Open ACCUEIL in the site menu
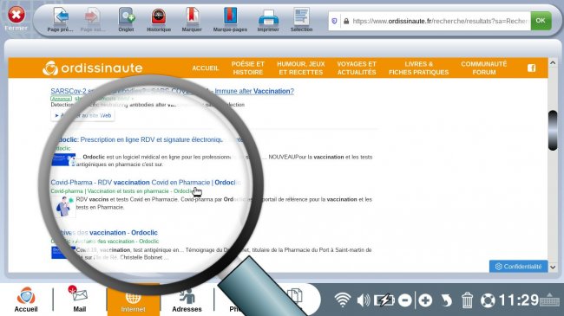 pos(206,68)
